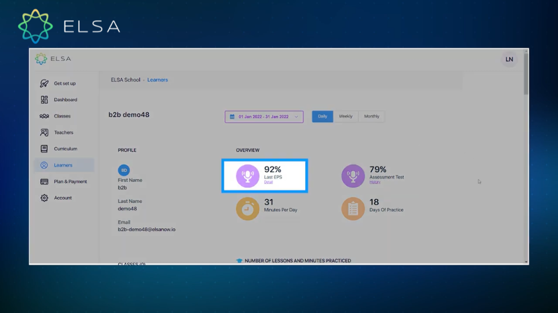Viewport: 558px width, 313px height.
Task: Open Plan & Payment section
Action: coord(64,181)
